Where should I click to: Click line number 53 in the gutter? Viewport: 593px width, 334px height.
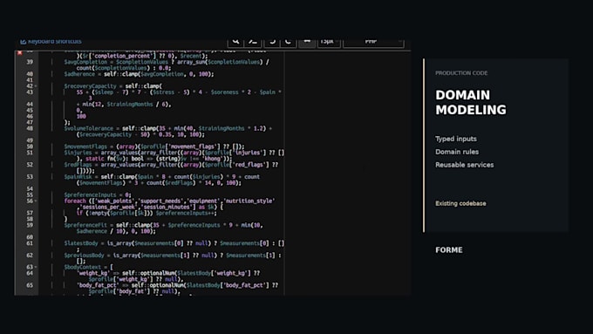click(x=30, y=177)
